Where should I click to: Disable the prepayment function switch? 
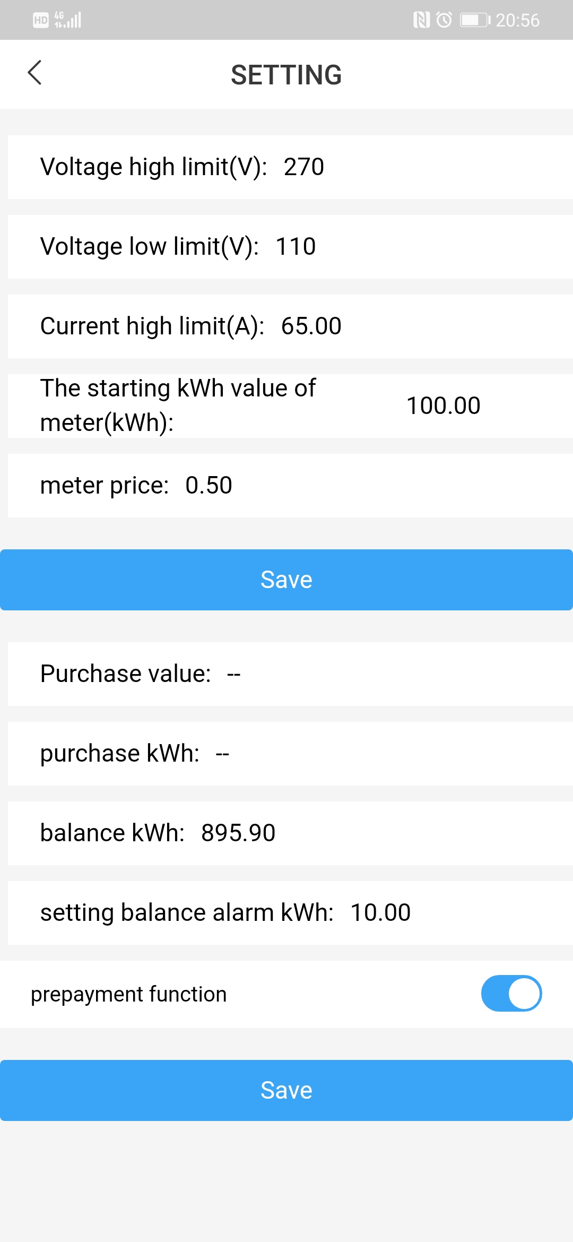coord(511,994)
